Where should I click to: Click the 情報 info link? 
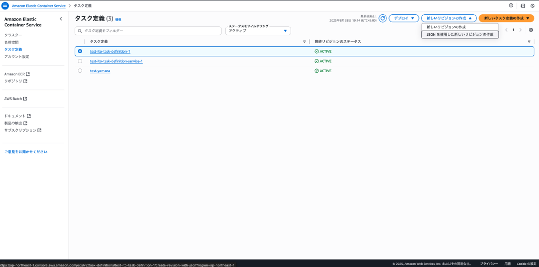click(x=118, y=19)
